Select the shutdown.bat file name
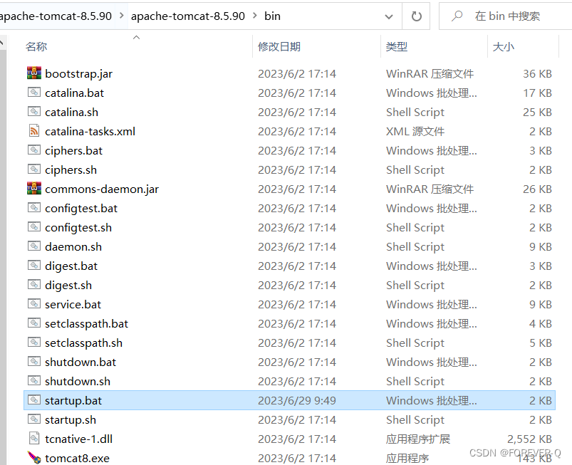The width and height of the screenshot is (572, 465). pos(80,362)
